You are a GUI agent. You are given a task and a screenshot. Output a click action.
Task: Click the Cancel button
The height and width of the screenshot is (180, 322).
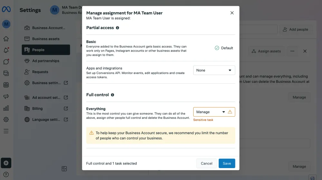coord(206,163)
